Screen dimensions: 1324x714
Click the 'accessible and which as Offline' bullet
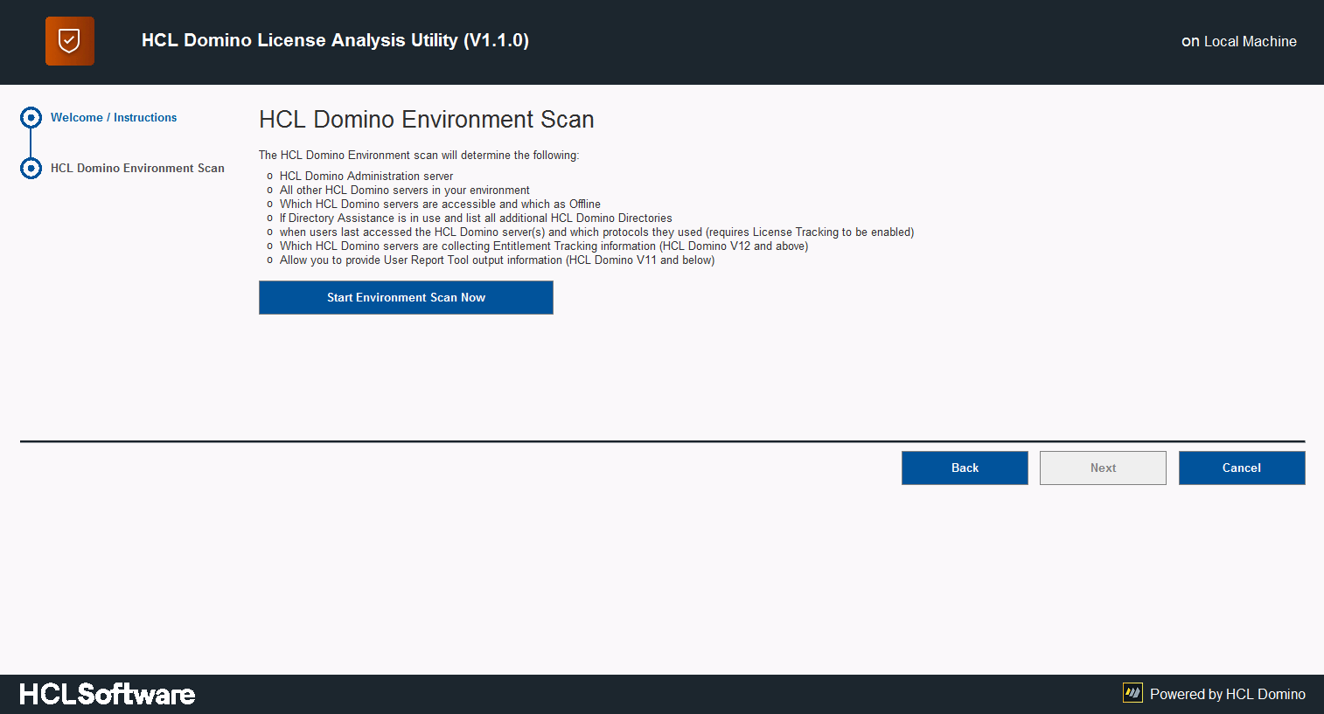(x=440, y=204)
